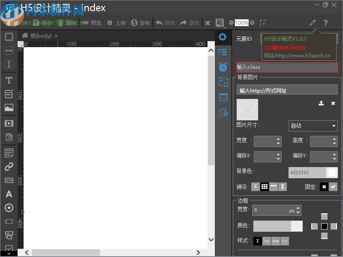Select the Link element tool

[9, 167]
